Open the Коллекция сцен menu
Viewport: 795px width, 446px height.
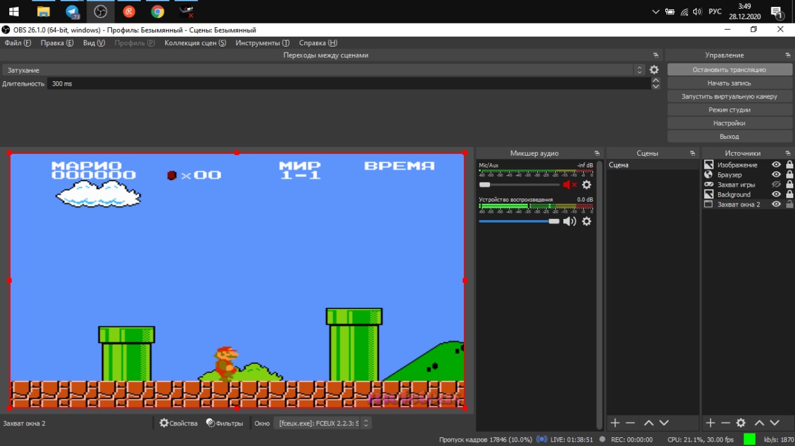(x=195, y=43)
